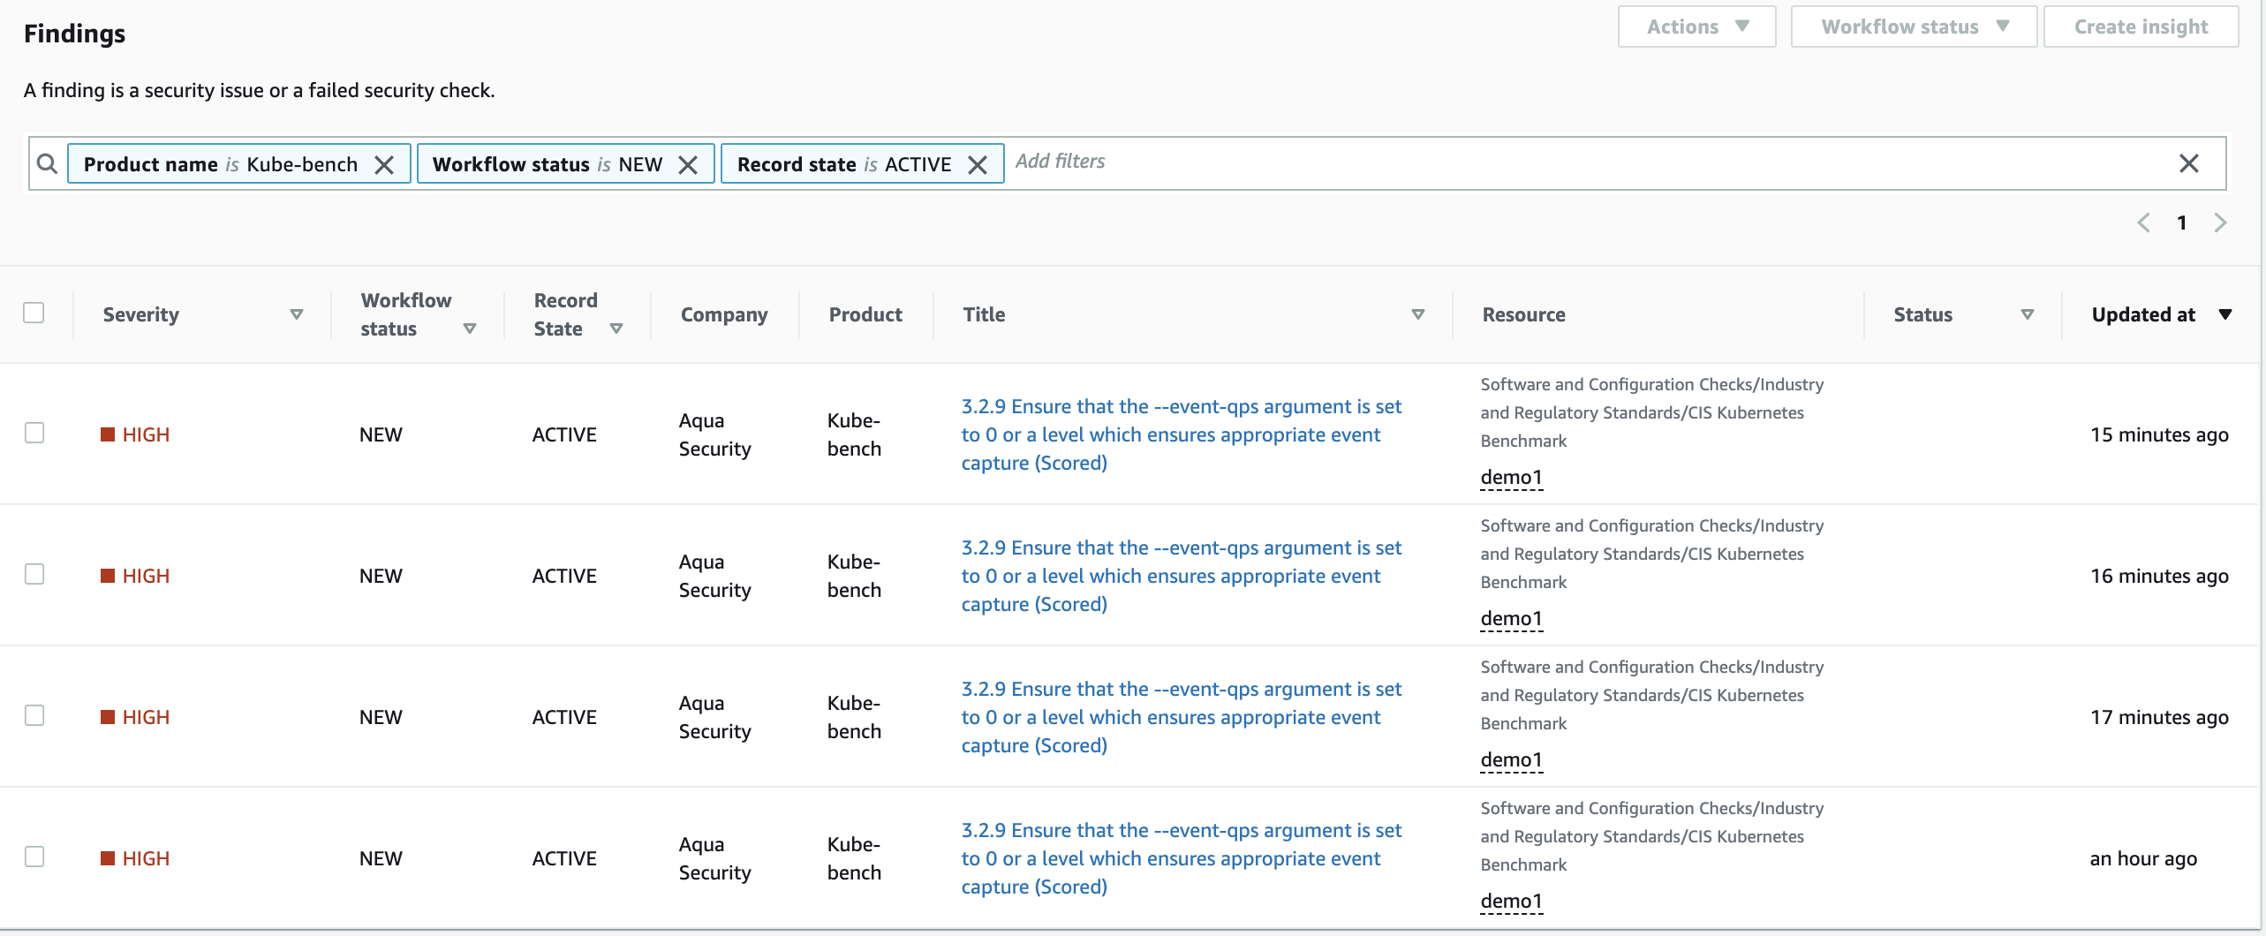2266x936 pixels.
Task: Click the previous page chevron
Action: [x=2143, y=223]
